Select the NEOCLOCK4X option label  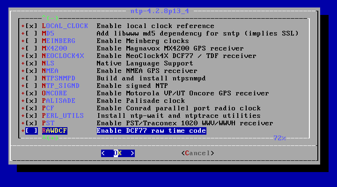pos(63,56)
